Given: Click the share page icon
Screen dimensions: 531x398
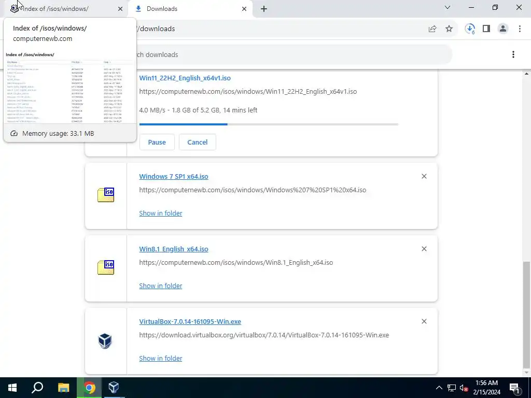Looking at the screenshot, I should click(432, 29).
